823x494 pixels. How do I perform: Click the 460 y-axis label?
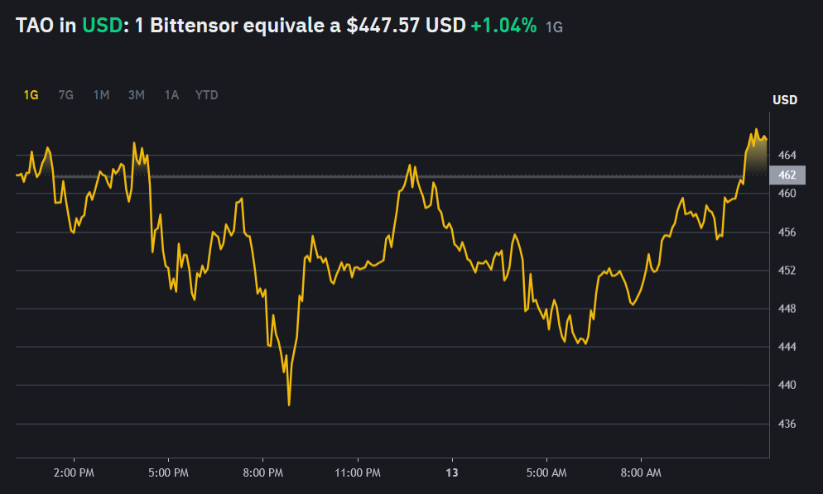pyautogui.click(x=787, y=193)
